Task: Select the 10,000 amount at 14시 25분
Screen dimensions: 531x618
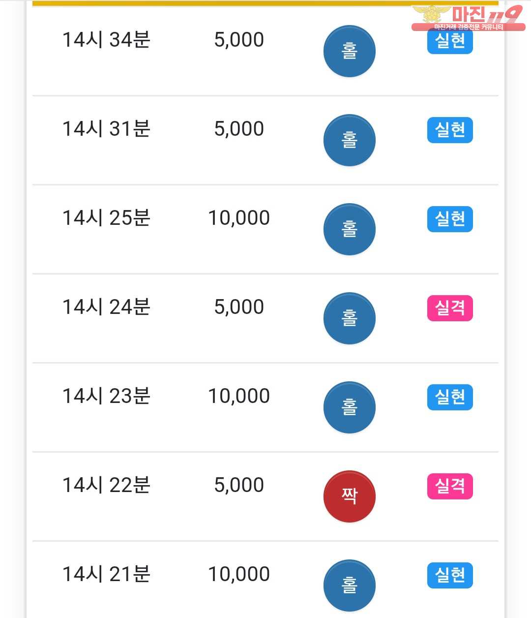Action: [x=239, y=218]
